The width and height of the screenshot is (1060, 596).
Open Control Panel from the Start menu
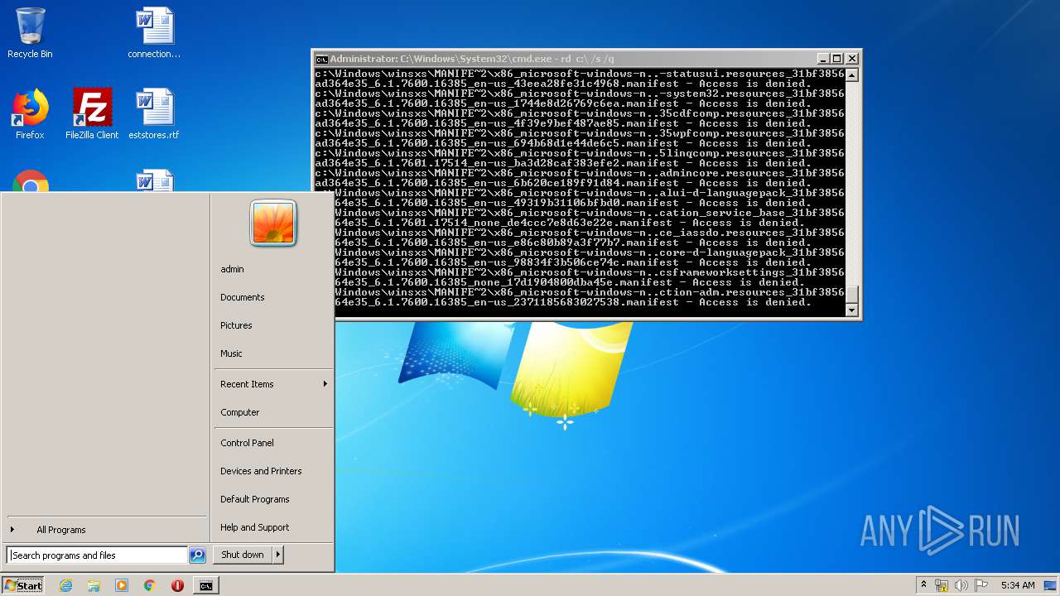(x=247, y=443)
